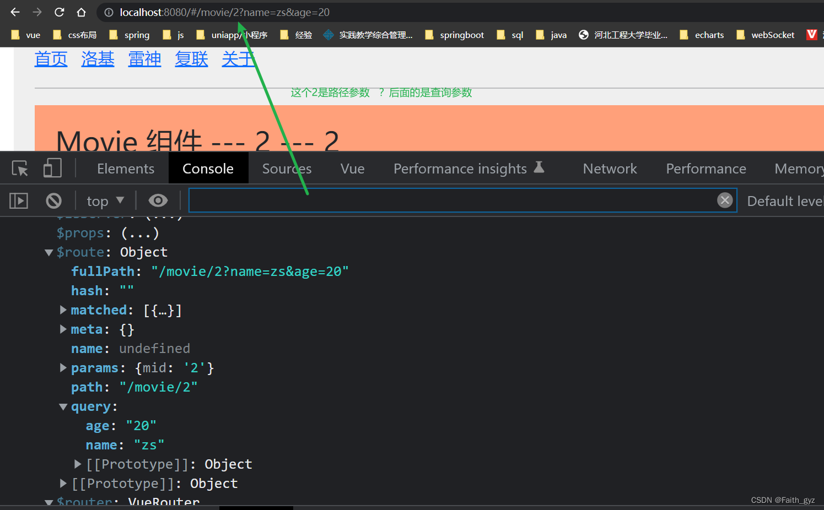Screen dimensions: 824x510
Task: Click the $props (...) getter
Action: [140, 233]
